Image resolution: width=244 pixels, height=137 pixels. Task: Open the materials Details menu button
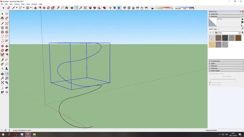[x=242, y=33]
